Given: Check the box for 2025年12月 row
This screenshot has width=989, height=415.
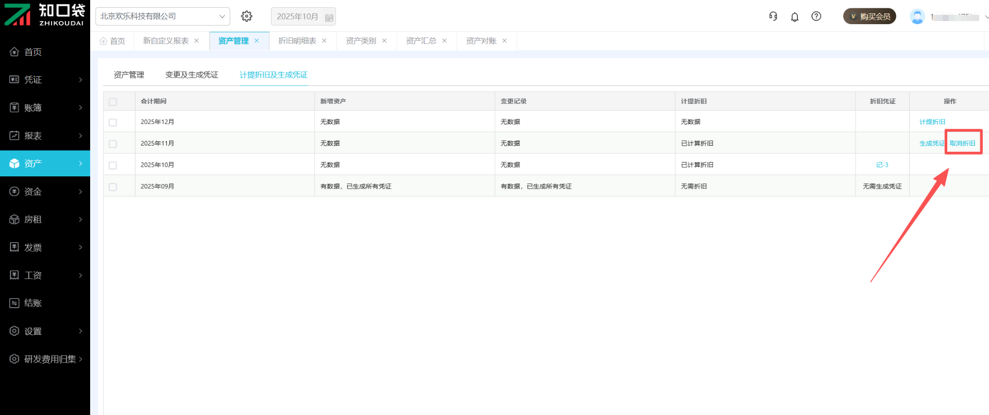Looking at the screenshot, I should click(x=113, y=122).
